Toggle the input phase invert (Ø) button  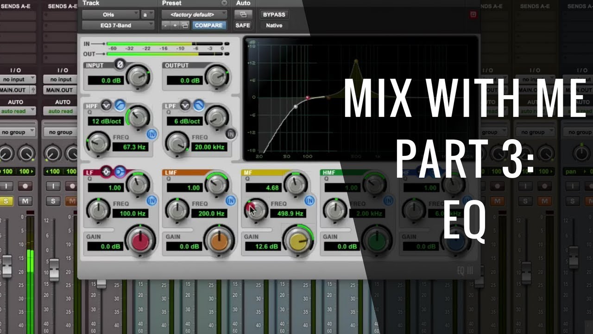tap(120, 65)
